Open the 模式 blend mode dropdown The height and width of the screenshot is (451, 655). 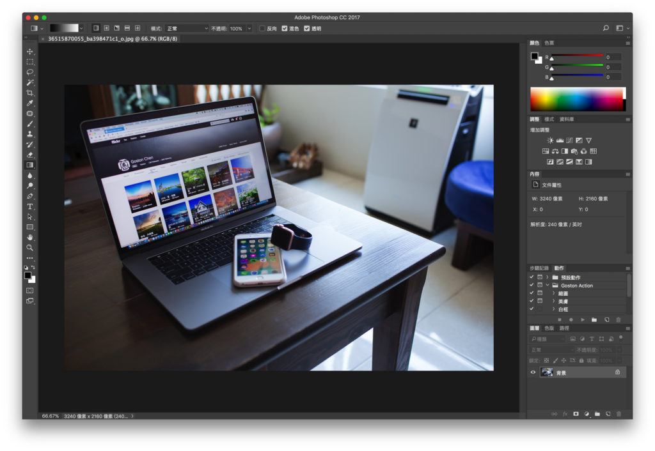click(187, 28)
